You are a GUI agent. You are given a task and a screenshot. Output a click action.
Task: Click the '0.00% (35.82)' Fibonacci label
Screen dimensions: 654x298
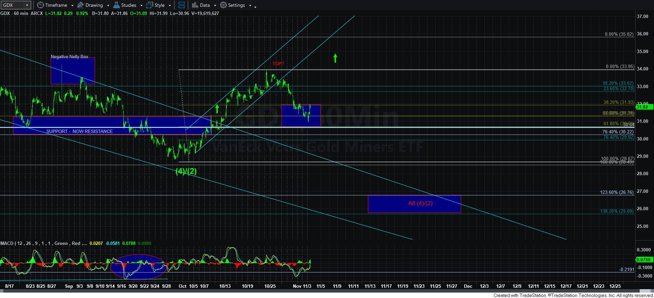click(619, 34)
